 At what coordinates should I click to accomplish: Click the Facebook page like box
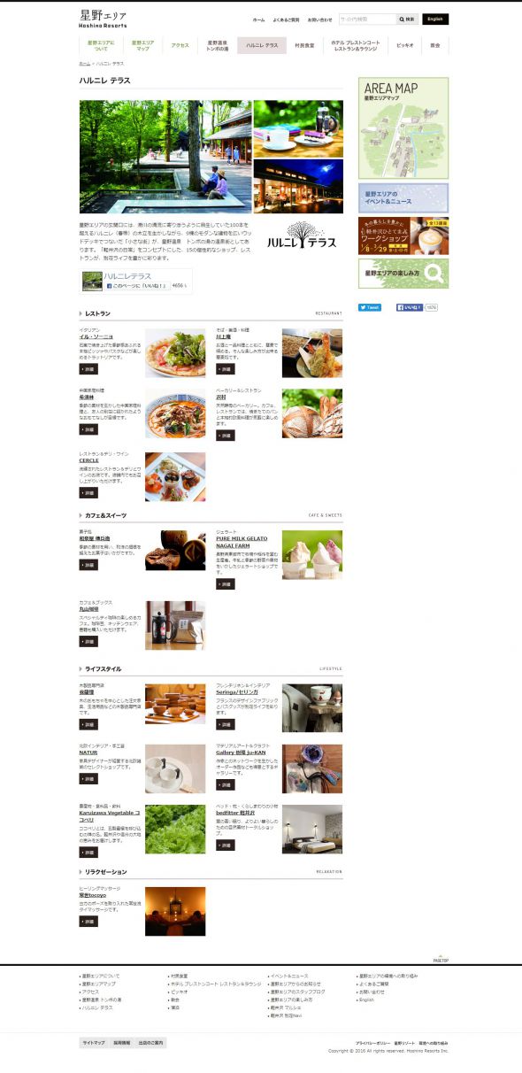tap(136, 282)
